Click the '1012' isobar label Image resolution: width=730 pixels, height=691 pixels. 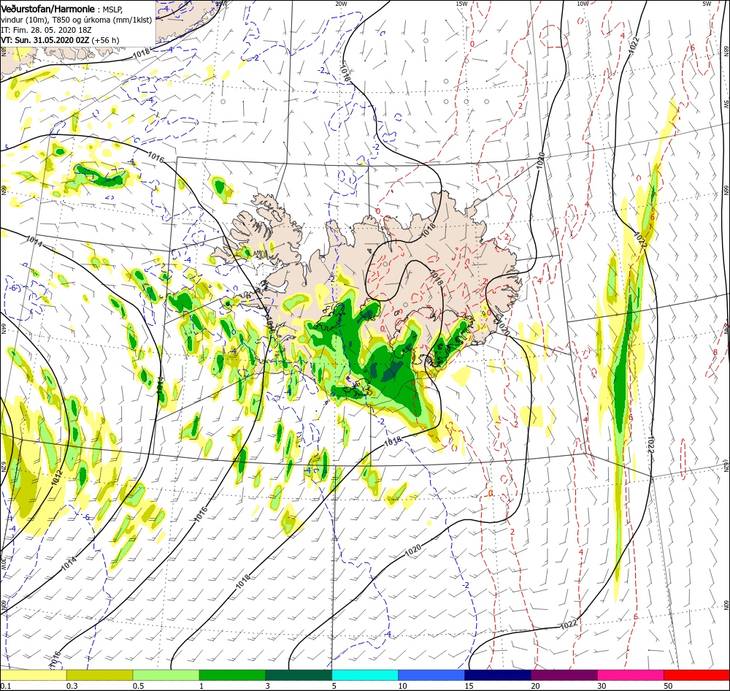(55, 476)
